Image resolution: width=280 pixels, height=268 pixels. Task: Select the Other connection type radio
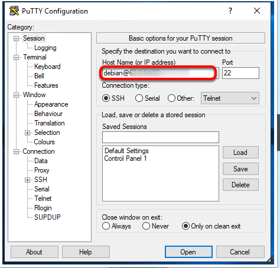pyautogui.click(x=171, y=98)
